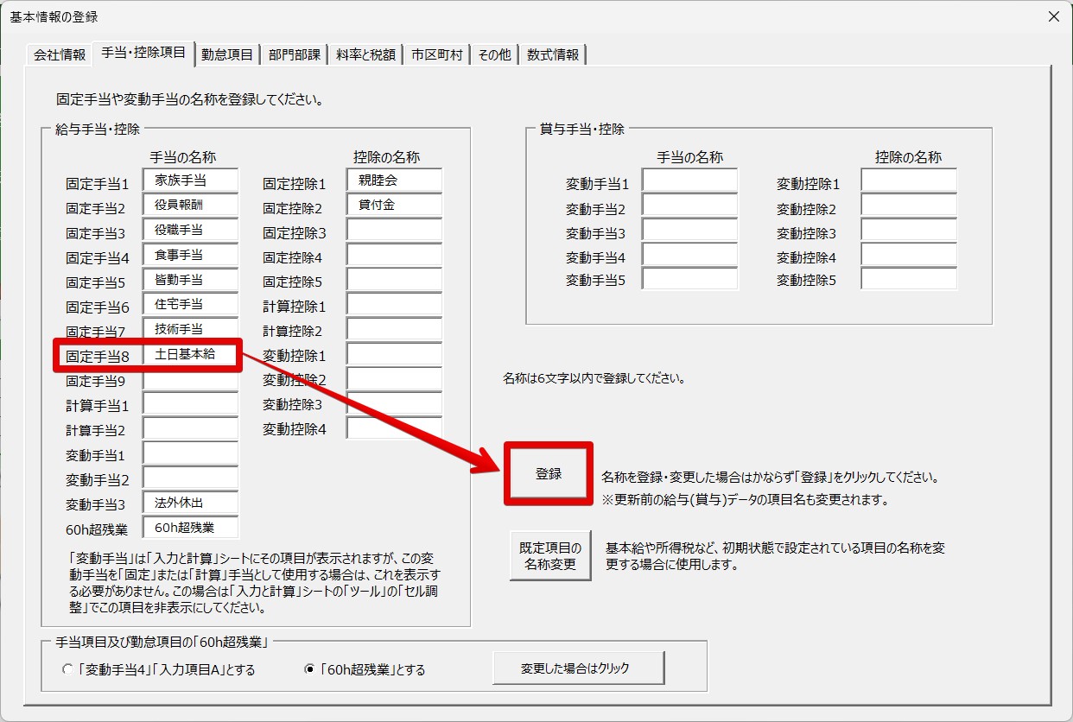The height and width of the screenshot is (722, 1073).
Task: Click the 賞与 変動手当5 name field
Action: (x=690, y=279)
